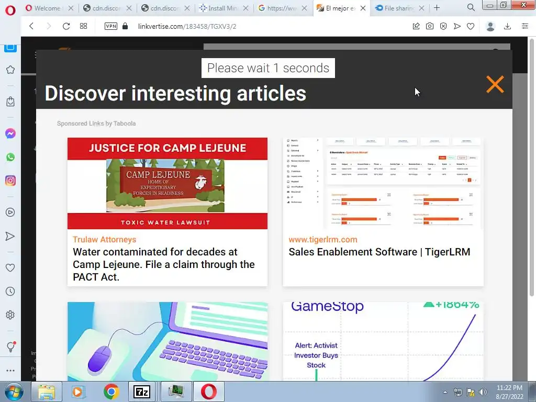The width and height of the screenshot is (536, 402).
Task: Open the My Flow send icon in toolbar
Action: (457, 26)
